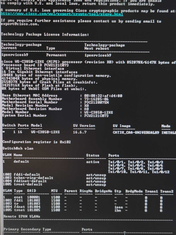The height and width of the screenshot is (235, 176).
Task: Click the '255037K bytes of Crash Files' line
Action: 50,82
